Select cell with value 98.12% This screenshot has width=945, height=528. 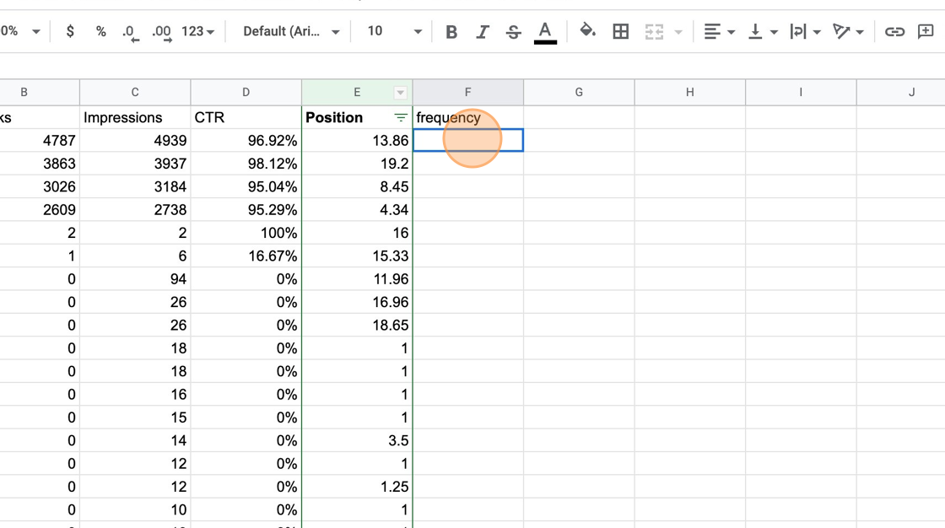pyautogui.click(x=246, y=164)
